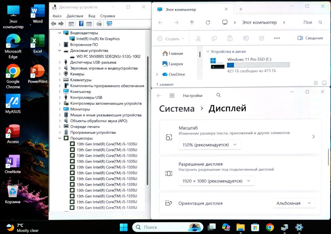Open Settings gear on taskbar
This screenshot has width=331, height=234.
[299, 227]
